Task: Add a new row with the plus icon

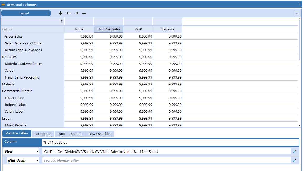Action: click(x=60, y=13)
